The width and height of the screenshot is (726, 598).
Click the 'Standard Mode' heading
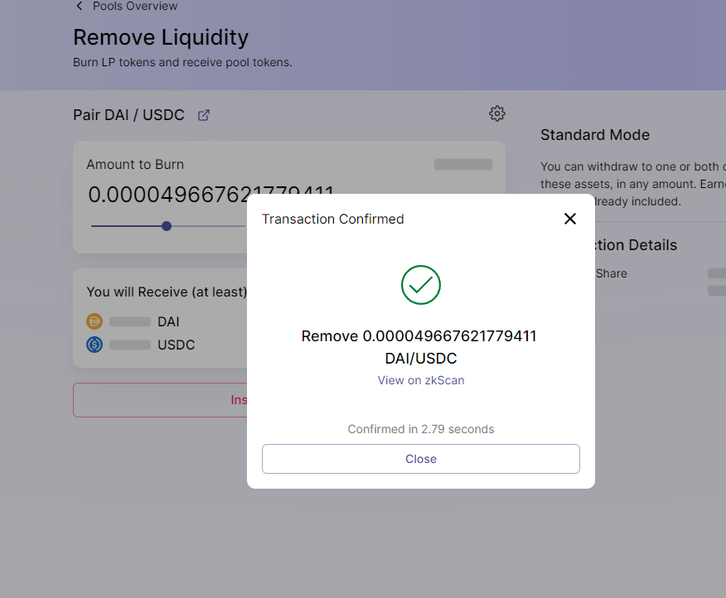coord(595,135)
